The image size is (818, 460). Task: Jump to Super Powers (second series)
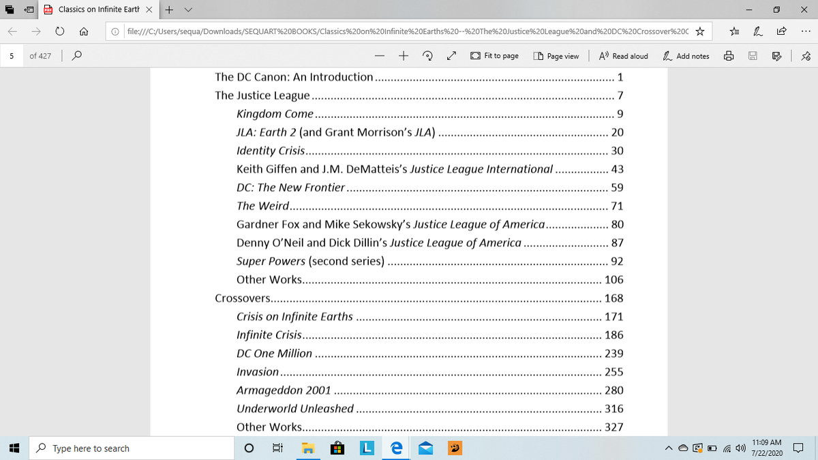click(x=429, y=261)
